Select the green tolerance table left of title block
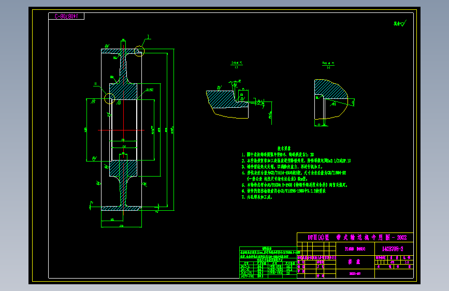This screenshot has height=291, width=449. [268, 263]
